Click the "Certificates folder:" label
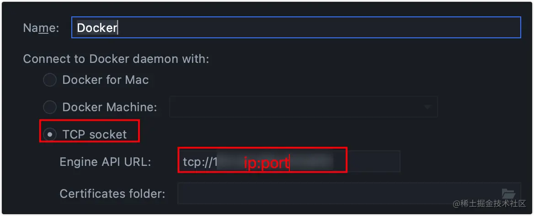Viewport: 534px width, 216px height. pos(112,194)
